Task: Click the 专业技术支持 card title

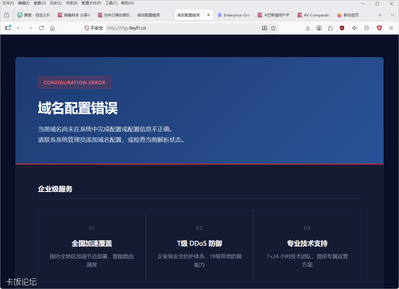Action: tap(307, 243)
